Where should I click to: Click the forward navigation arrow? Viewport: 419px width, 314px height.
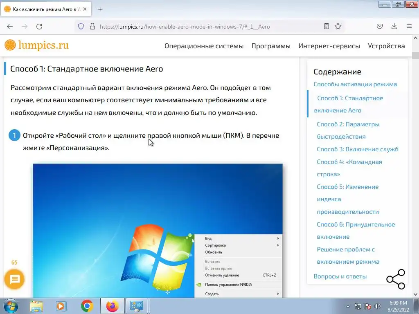(25, 27)
